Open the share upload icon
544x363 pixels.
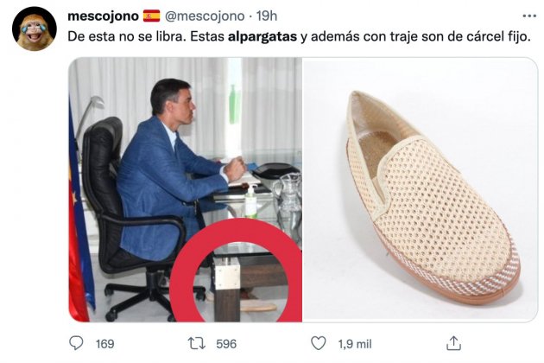pos(453,343)
